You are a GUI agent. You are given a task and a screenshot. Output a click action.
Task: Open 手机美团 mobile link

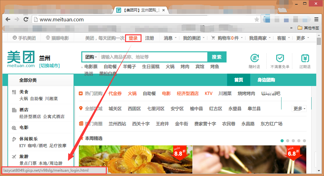(x=24, y=38)
